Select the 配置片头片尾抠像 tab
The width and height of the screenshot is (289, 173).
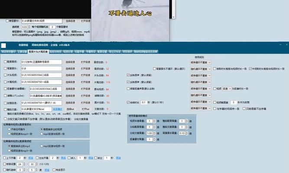coord(38,52)
